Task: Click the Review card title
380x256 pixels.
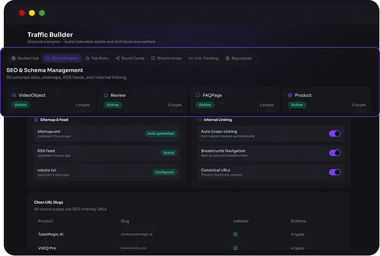Action: click(118, 95)
